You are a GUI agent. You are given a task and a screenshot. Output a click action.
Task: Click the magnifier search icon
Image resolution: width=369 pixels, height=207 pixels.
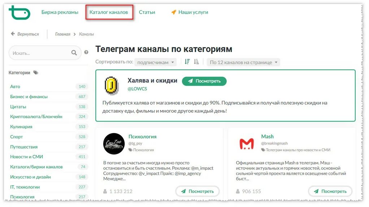click(x=74, y=53)
